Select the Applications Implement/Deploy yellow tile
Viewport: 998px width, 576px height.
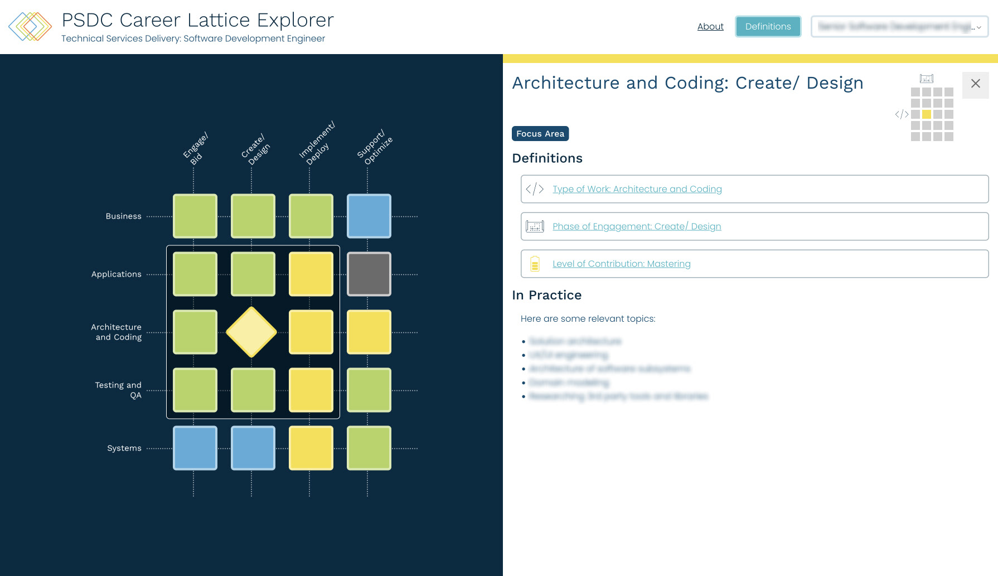tap(311, 274)
